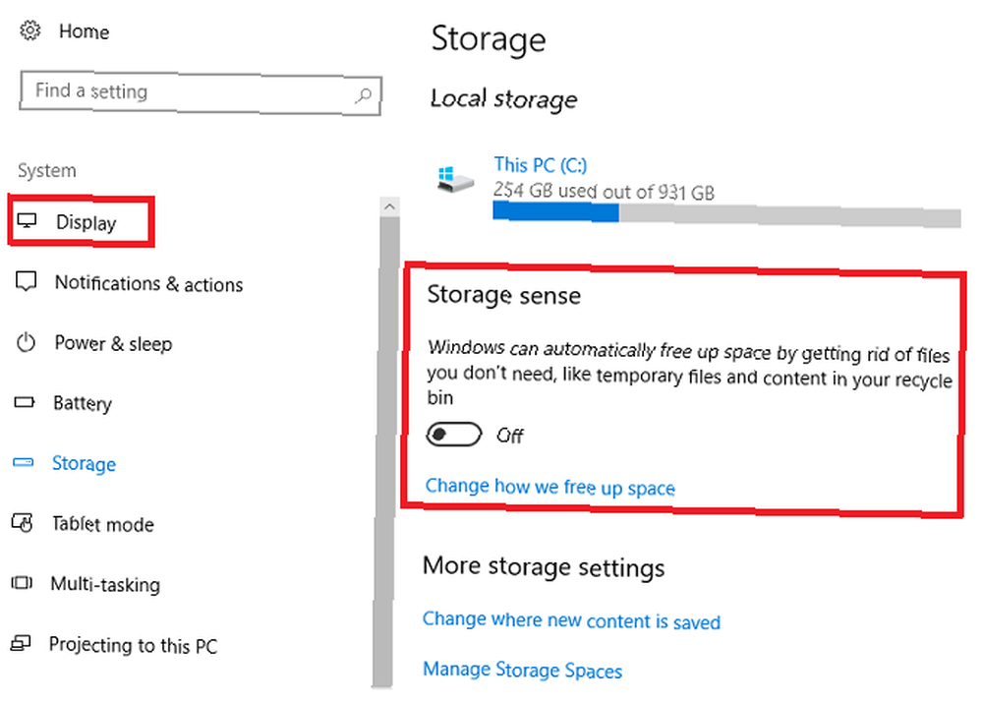The image size is (983, 703).
Task: Click the Projecting to this PC icon
Action: click(x=21, y=643)
